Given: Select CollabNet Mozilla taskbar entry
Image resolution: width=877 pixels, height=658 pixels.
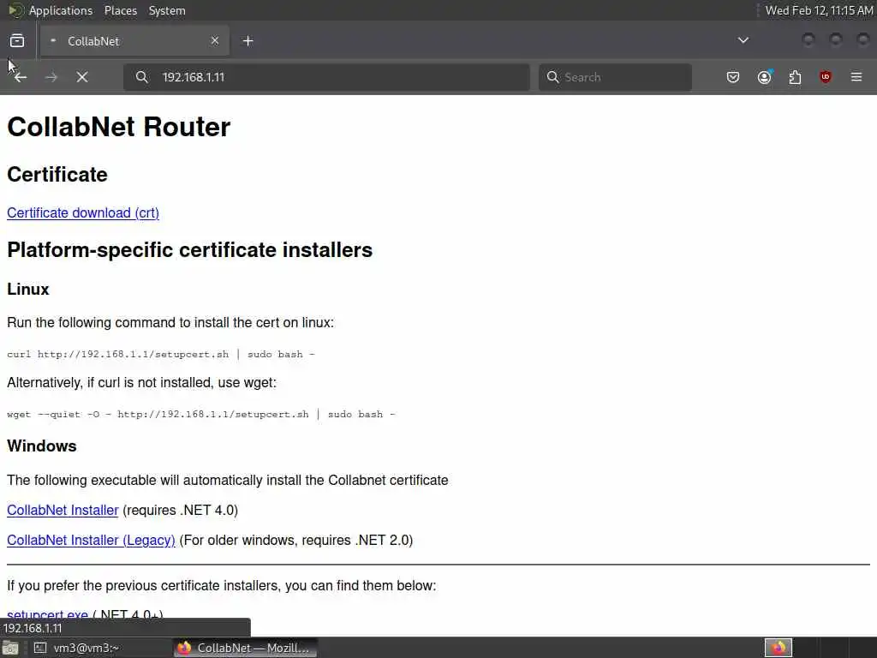Looking at the screenshot, I should [x=245, y=648].
